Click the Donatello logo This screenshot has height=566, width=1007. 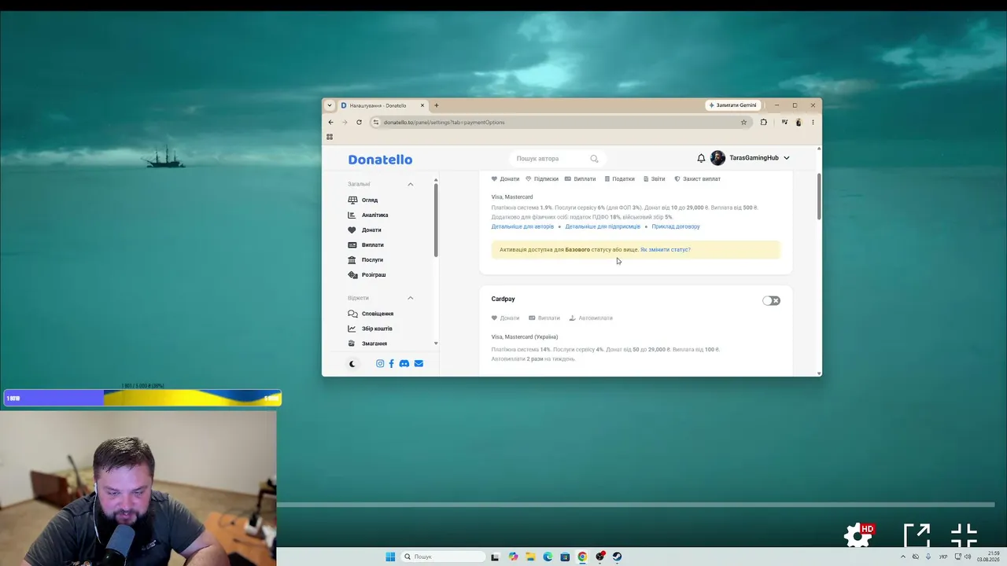coord(380,160)
